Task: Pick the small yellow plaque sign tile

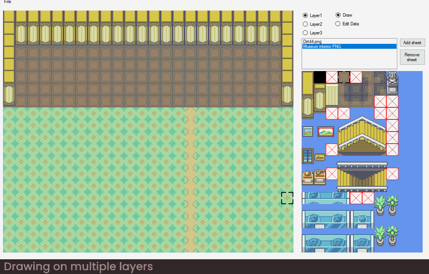Action: tap(319, 157)
